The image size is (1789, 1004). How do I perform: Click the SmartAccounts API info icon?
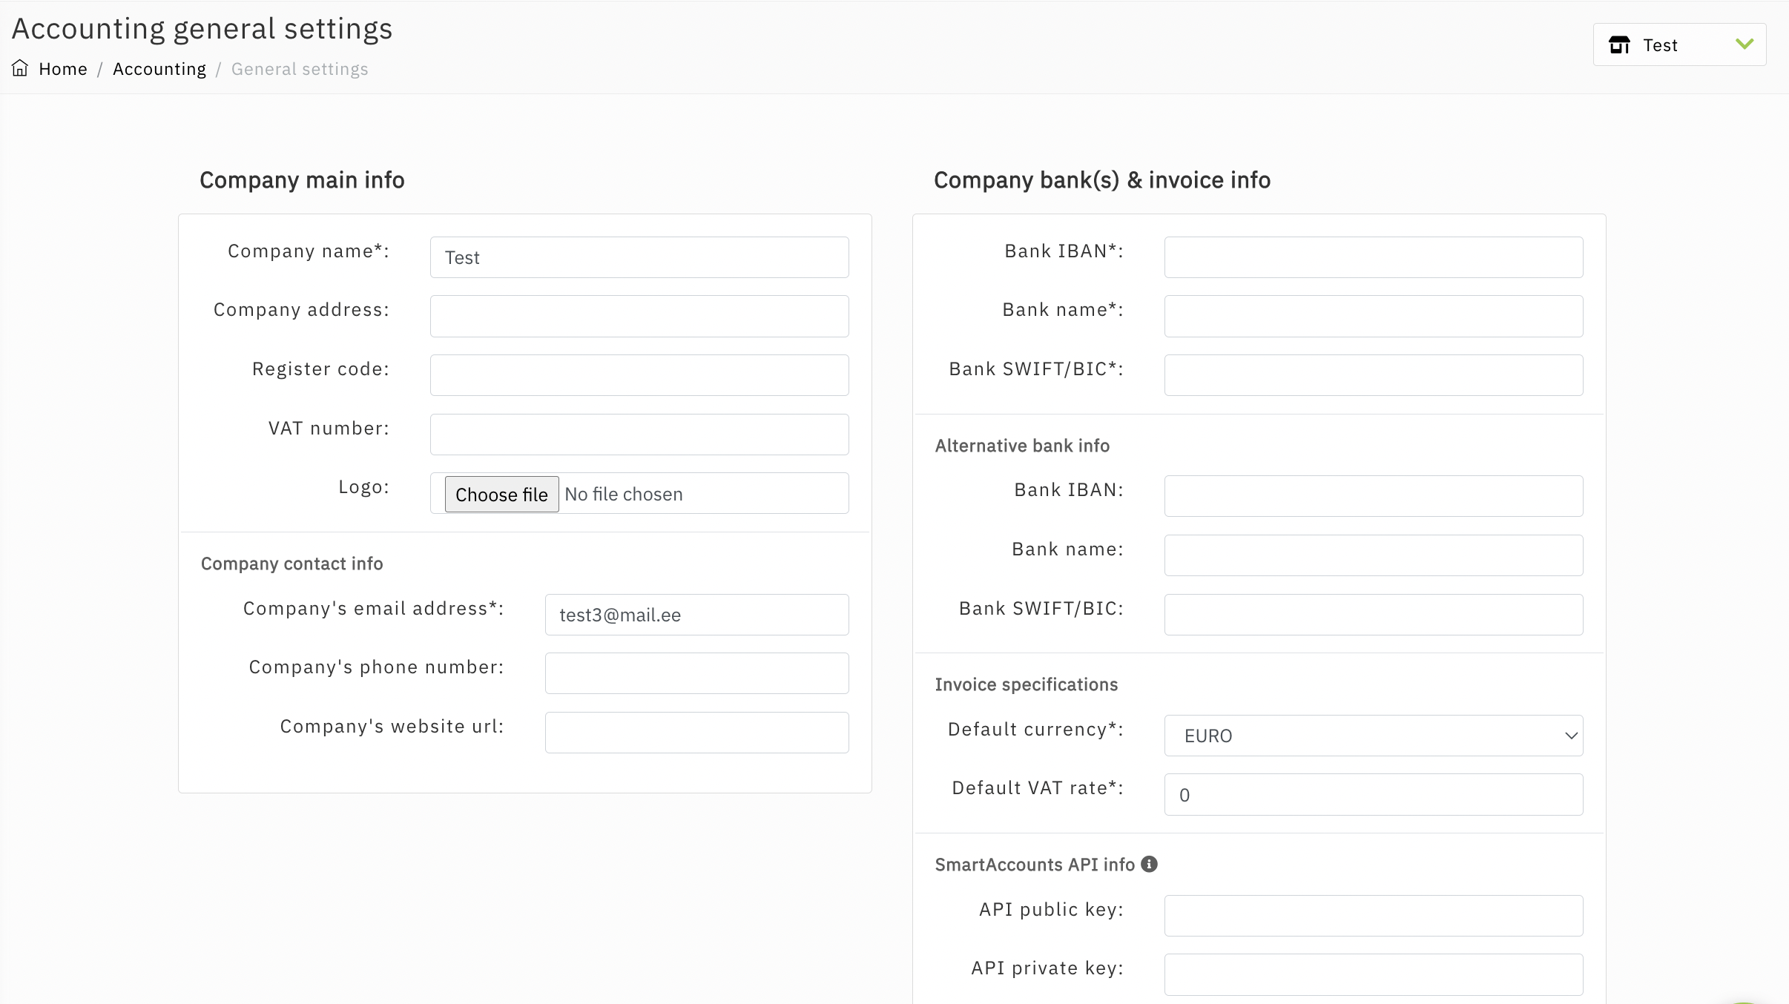point(1149,864)
